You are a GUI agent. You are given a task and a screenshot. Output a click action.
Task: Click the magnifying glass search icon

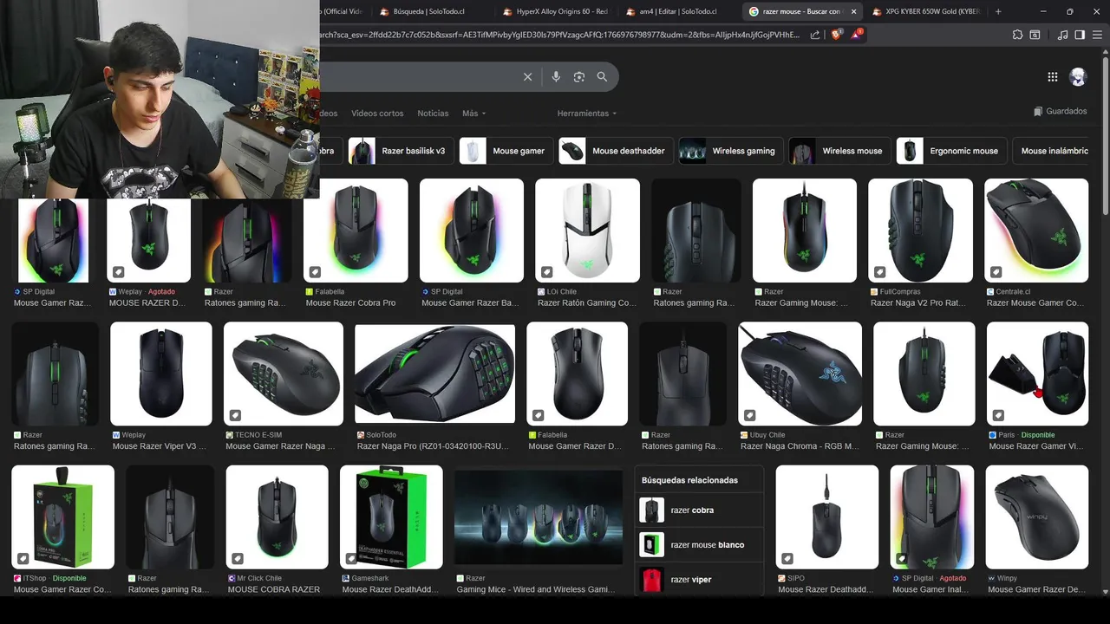click(602, 77)
